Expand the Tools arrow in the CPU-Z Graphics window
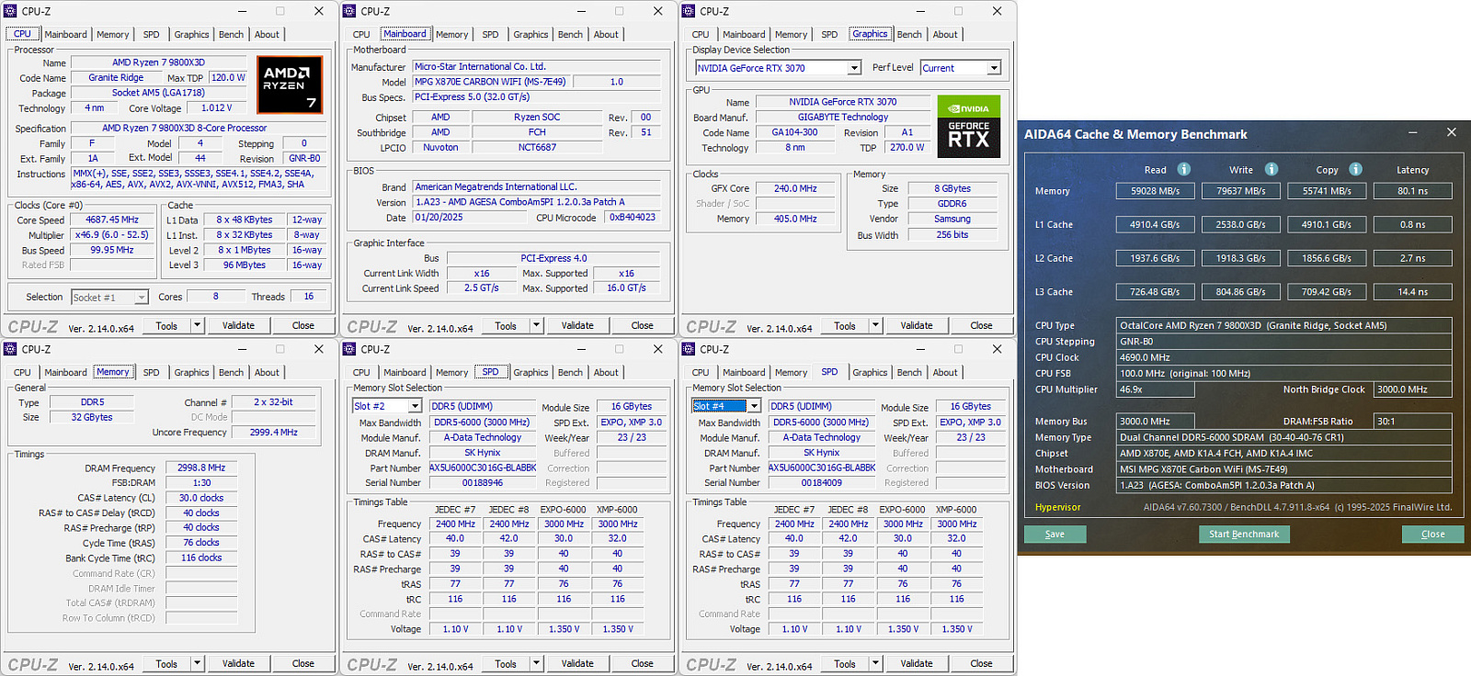The image size is (1471, 676). 875,325
